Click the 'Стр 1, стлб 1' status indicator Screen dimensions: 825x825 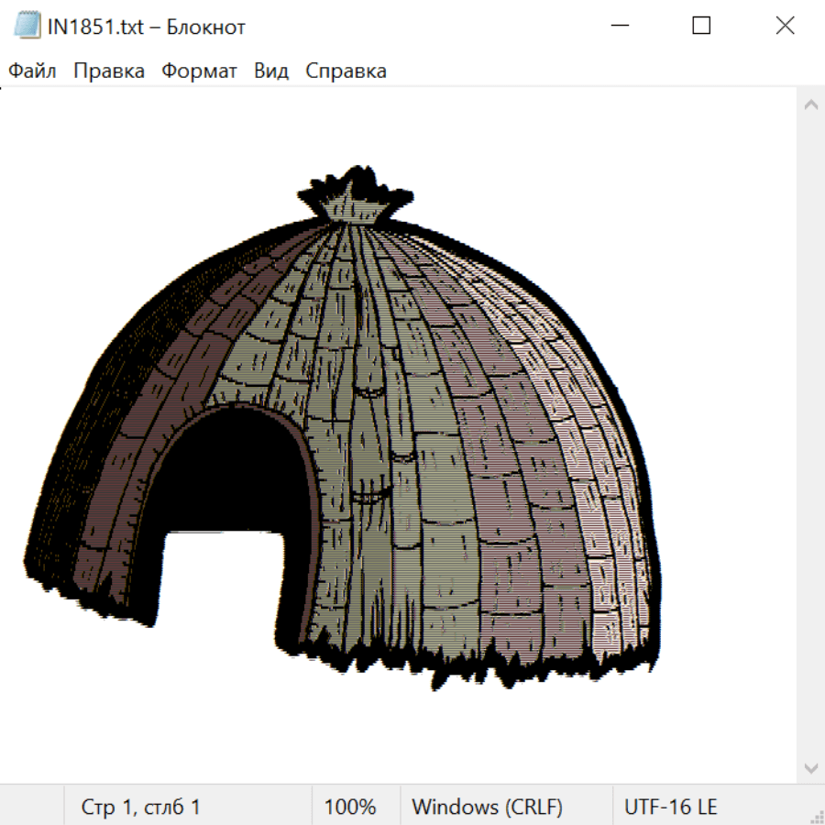(140, 808)
